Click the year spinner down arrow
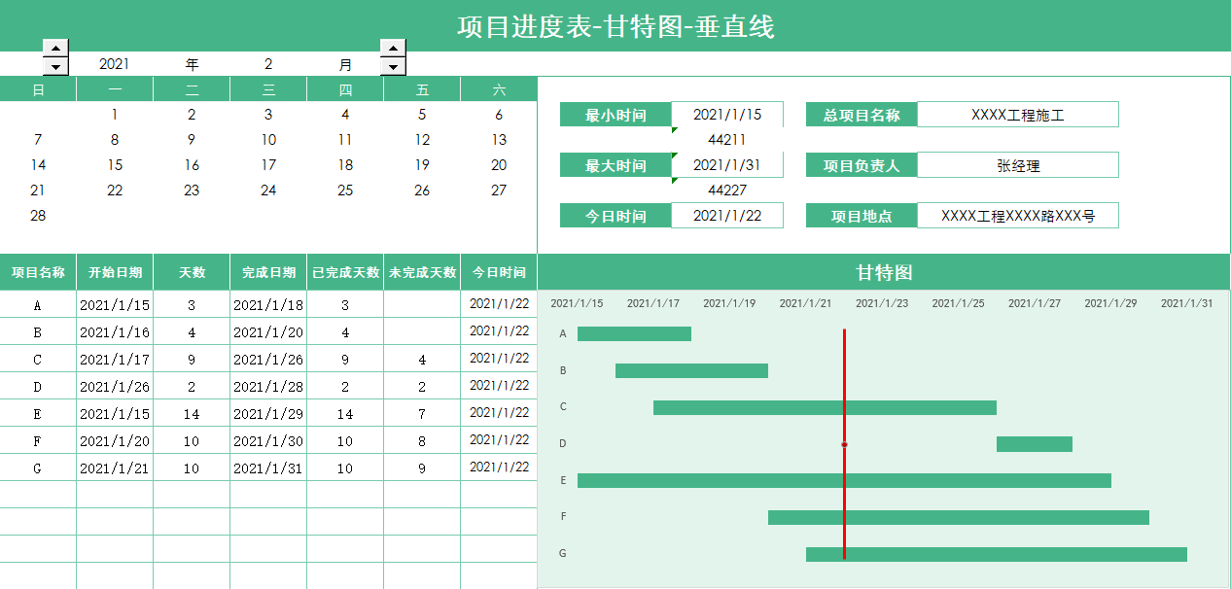Image resolution: width=1231 pixels, height=589 pixels. tap(56, 66)
